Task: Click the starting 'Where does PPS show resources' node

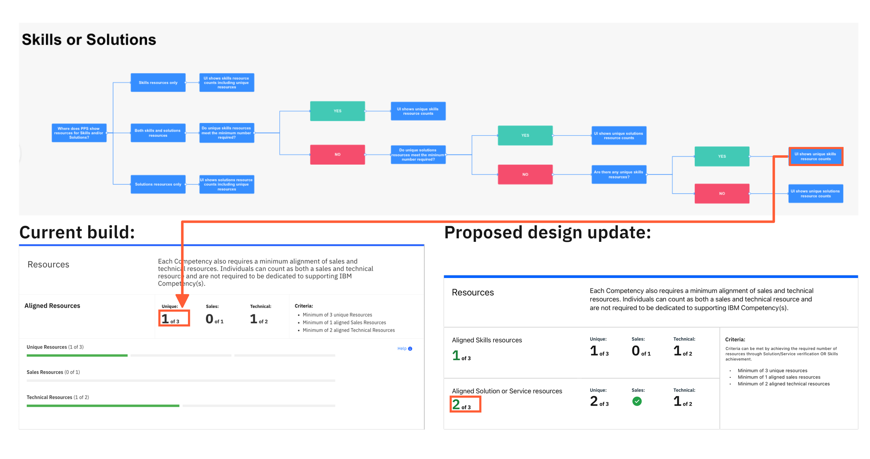Action: point(79,133)
